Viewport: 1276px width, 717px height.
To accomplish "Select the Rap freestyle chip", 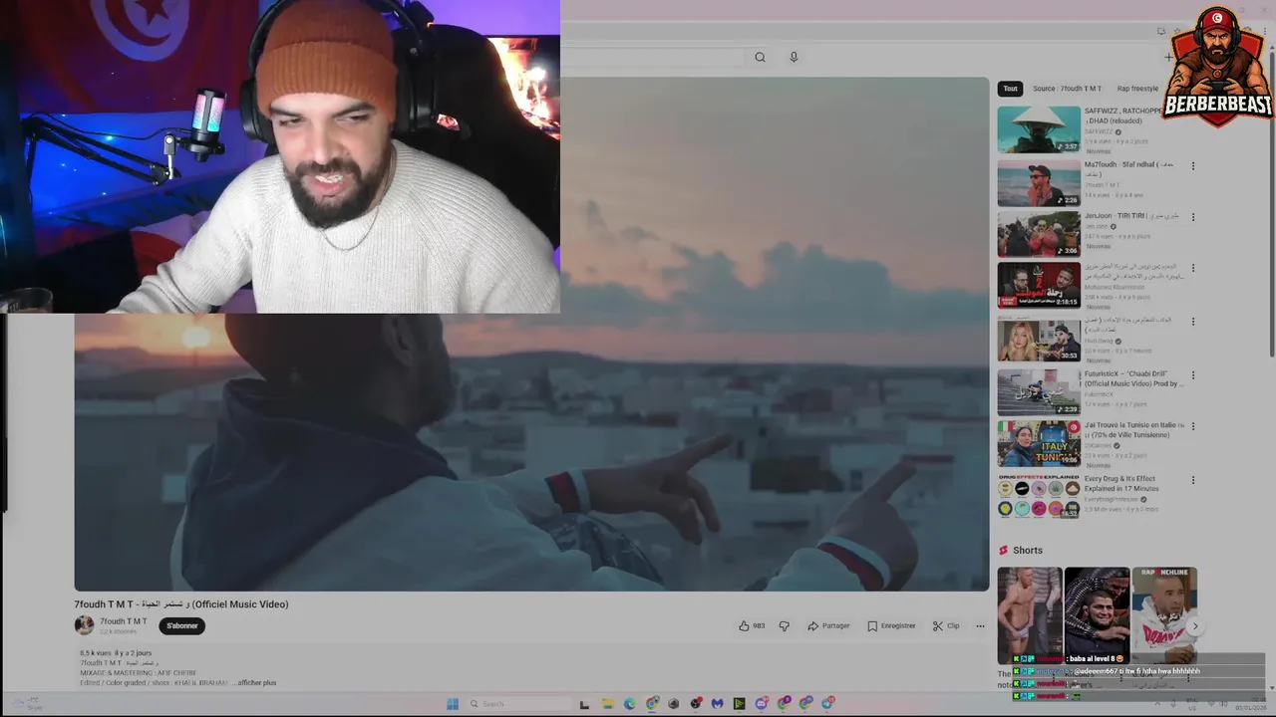I will point(1137,89).
